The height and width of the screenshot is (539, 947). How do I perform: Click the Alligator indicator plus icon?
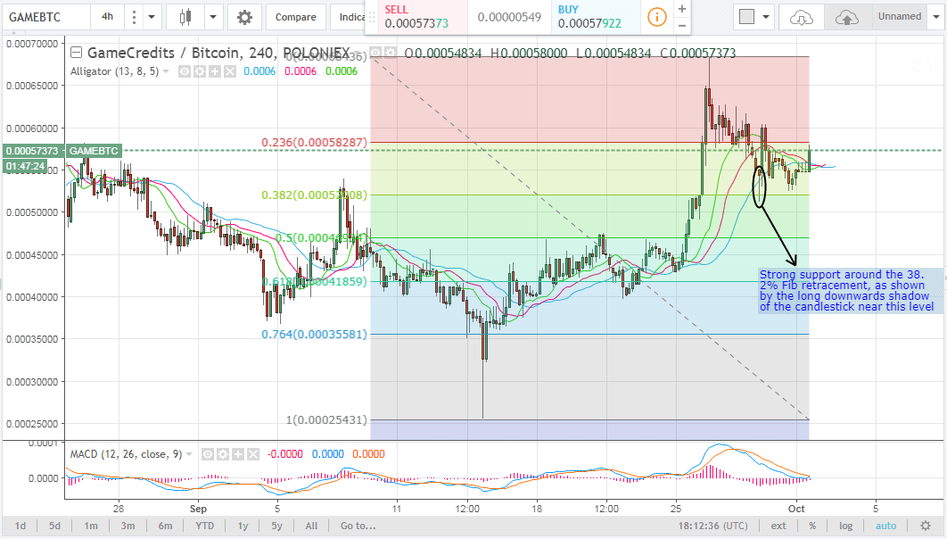(214, 71)
